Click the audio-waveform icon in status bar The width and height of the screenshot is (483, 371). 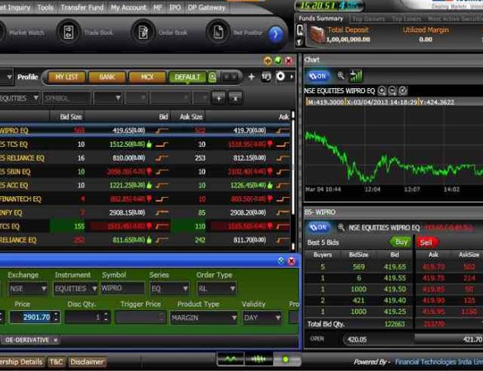pos(258,359)
